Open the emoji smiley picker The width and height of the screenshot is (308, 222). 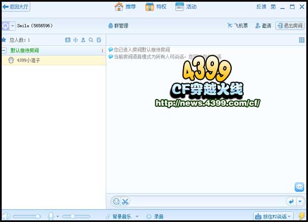click(116, 201)
